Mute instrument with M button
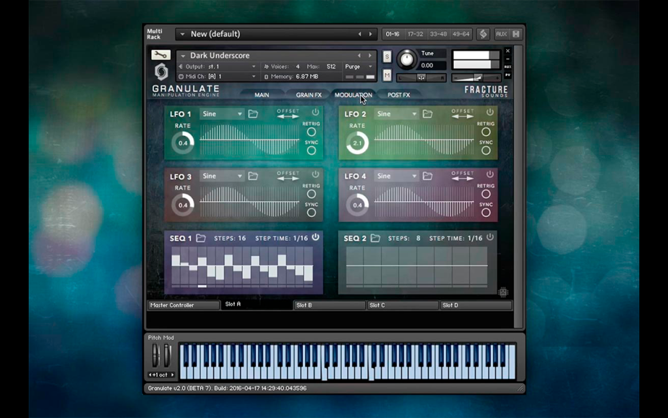668x418 pixels. [x=387, y=75]
